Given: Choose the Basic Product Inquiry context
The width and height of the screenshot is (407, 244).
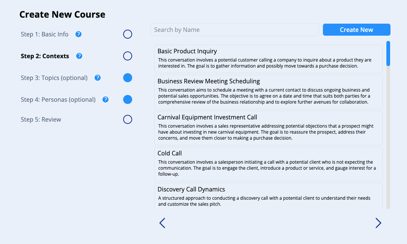Looking at the screenshot, I should coord(268,59).
